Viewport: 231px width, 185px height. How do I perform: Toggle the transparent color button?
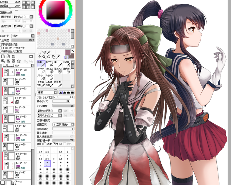66,58
